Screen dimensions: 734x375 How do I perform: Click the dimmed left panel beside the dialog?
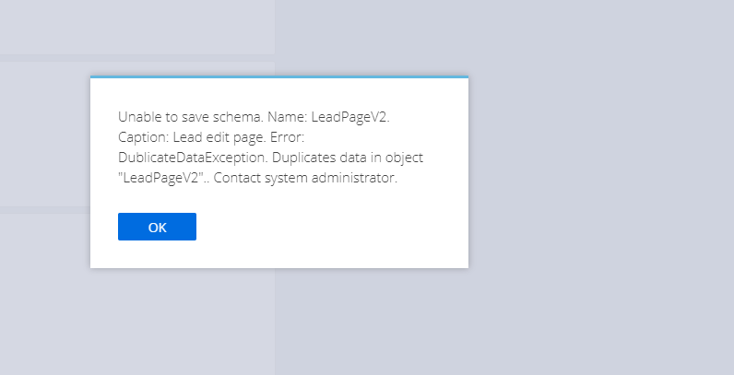point(45,135)
